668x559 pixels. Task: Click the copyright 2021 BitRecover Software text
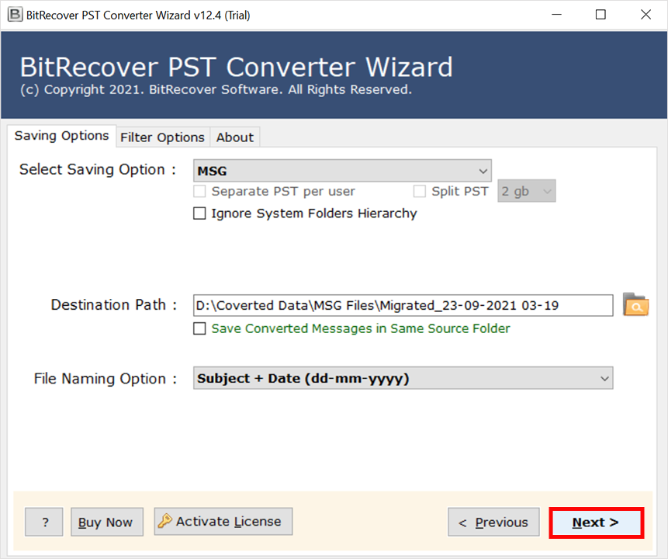[x=216, y=89]
